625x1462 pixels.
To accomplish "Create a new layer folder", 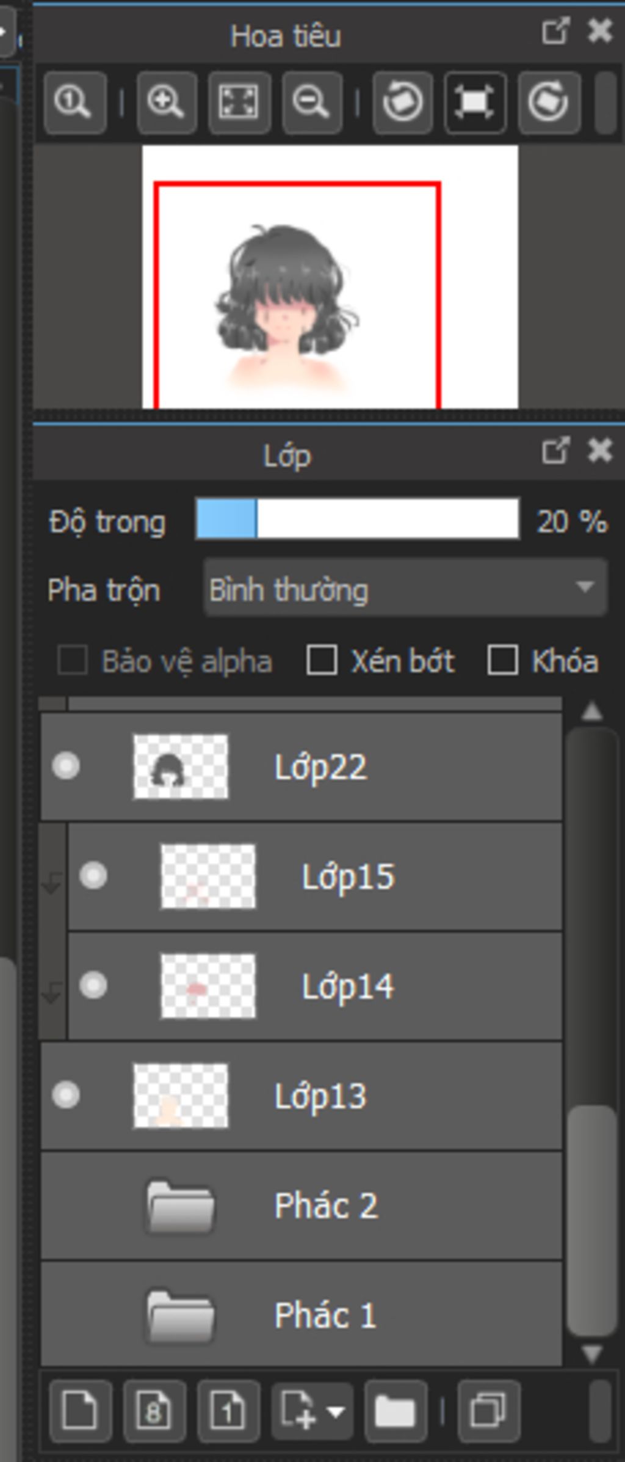I will point(394,1410).
